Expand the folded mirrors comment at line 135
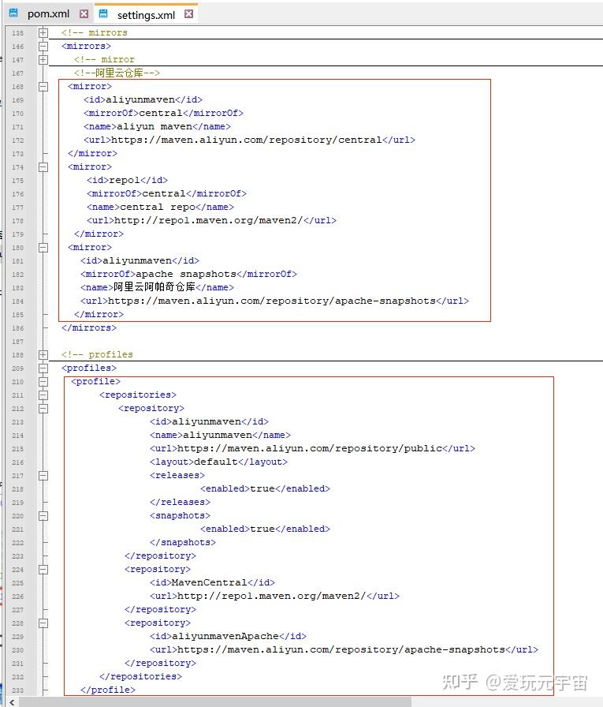Image resolution: width=603 pixels, height=707 pixels. [x=43, y=33]
